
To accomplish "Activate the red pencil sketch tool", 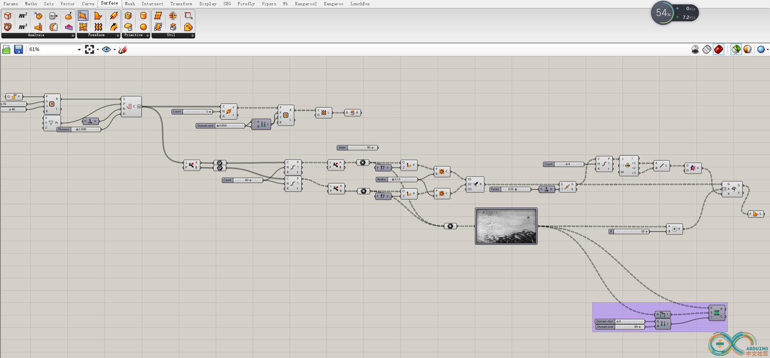I will coord(123,49).
